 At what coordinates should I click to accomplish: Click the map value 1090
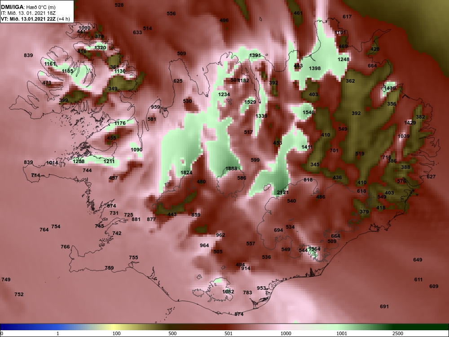tap(136, 150)
